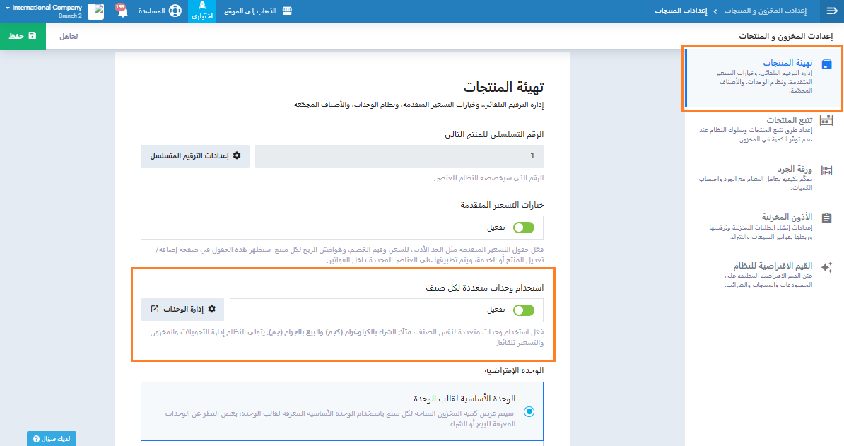Screen dimensions: 844x446
Task: Open إعدادات الترقيم المتسلسل settings button
Action: coord(195,155)
